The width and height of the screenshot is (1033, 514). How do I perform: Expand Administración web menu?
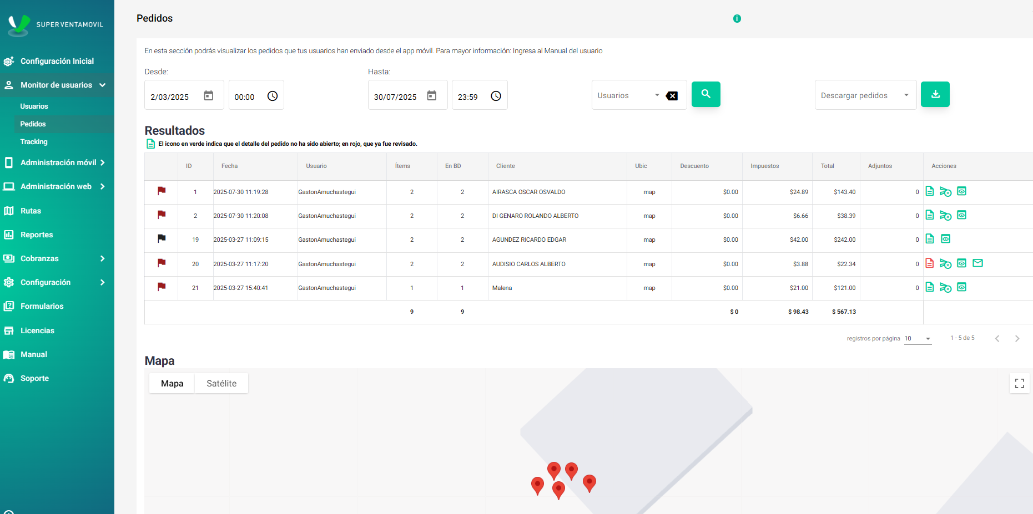57,186
